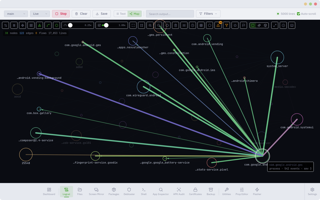
Task: Toggle the orange funnel map filter
Action: point(226,25)
